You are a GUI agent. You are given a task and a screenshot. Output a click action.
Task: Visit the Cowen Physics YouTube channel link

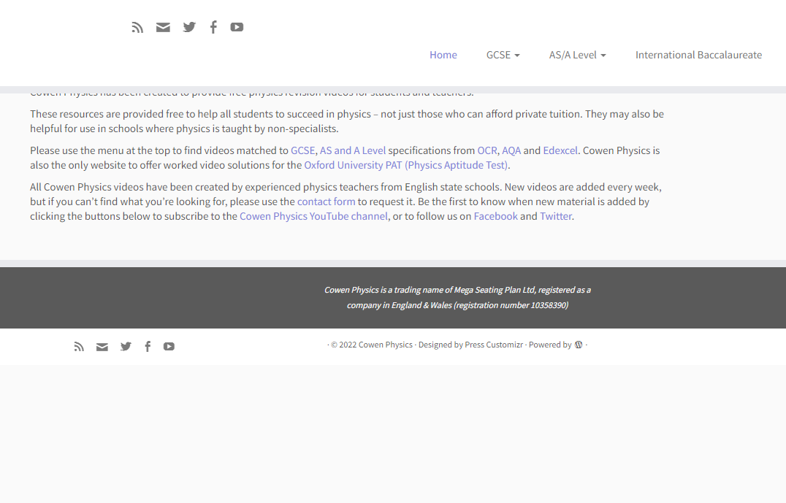(314, 216)
